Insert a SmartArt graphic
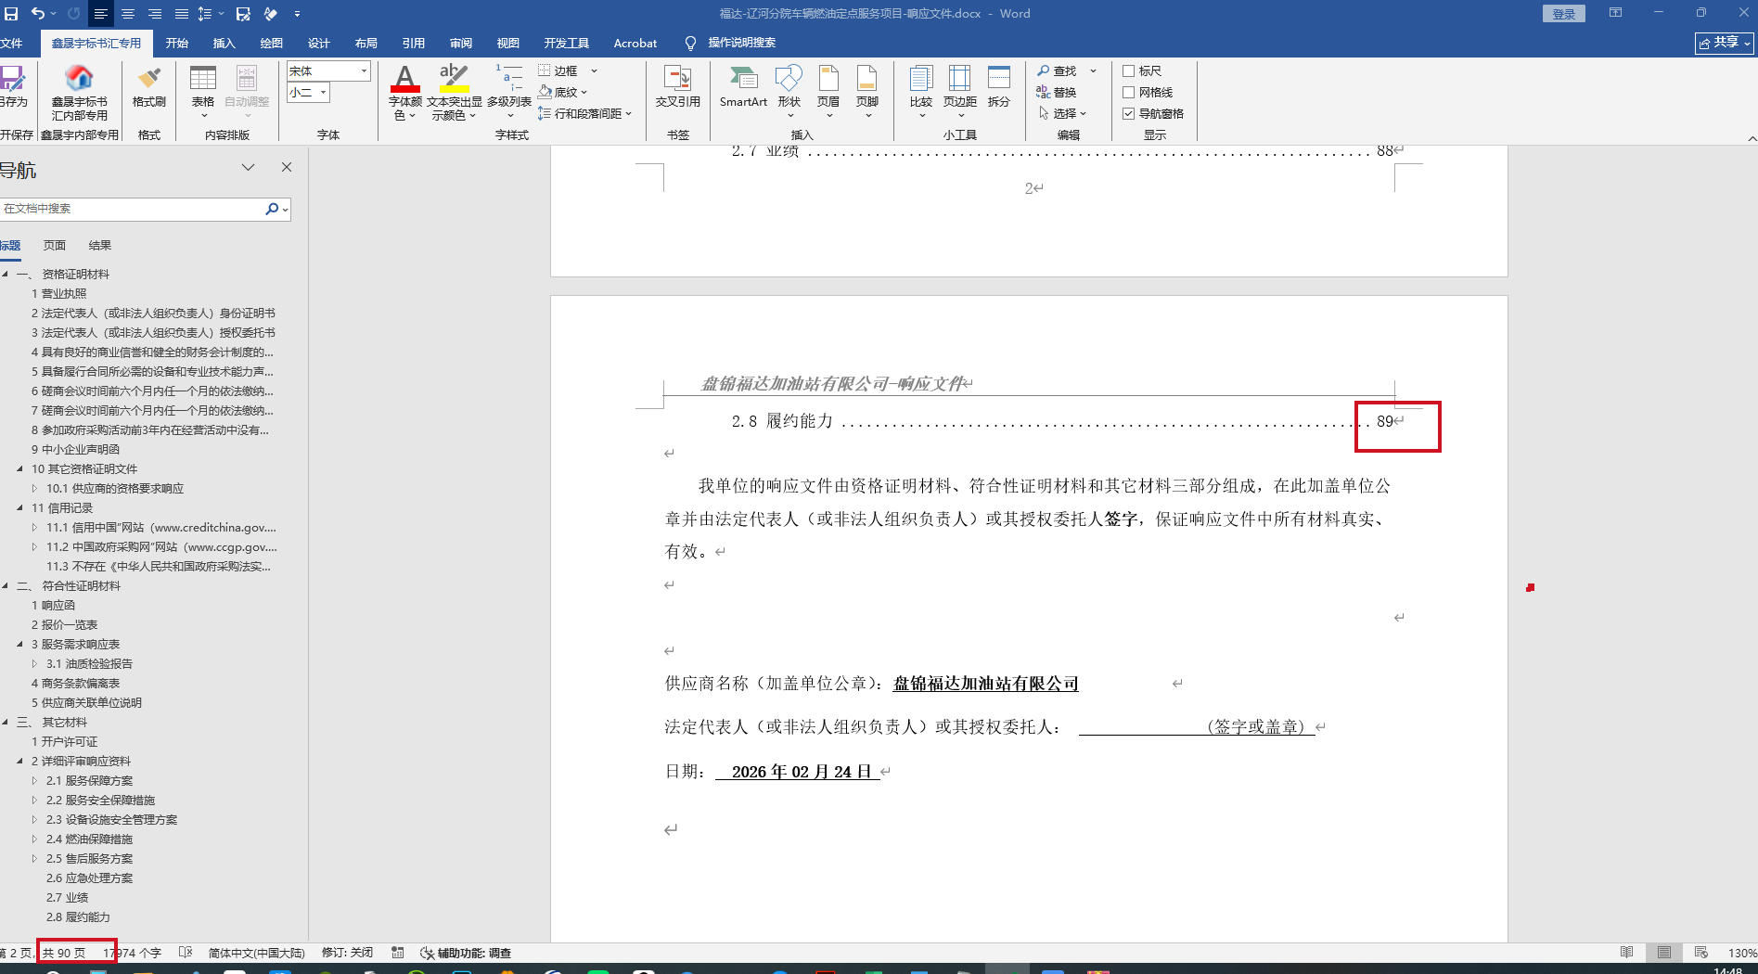This screenshot has height=974, width=1758. point(743,86)
